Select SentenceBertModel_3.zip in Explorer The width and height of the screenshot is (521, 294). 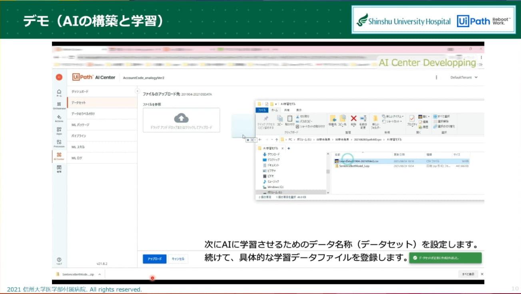401,166
